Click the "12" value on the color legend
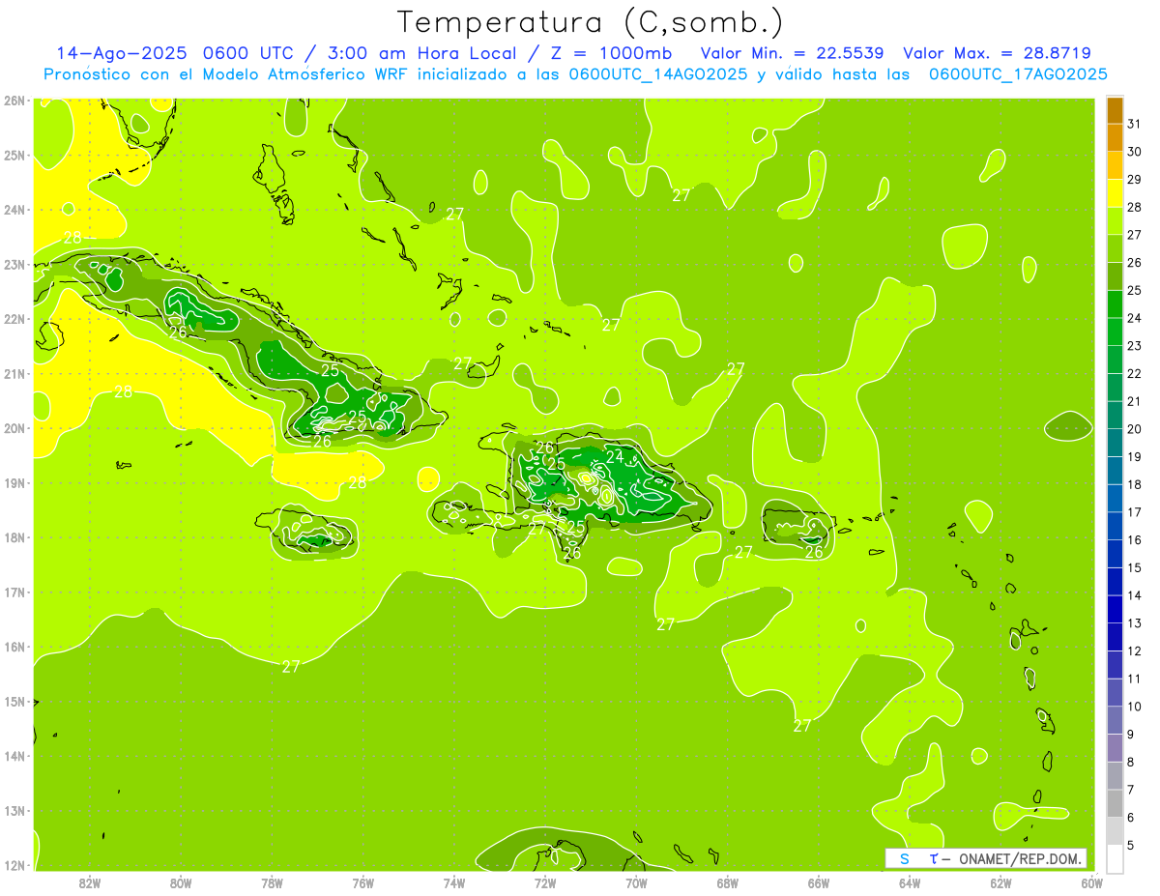This screenshot has width=1160, height=896. [x=1134, y=650]
